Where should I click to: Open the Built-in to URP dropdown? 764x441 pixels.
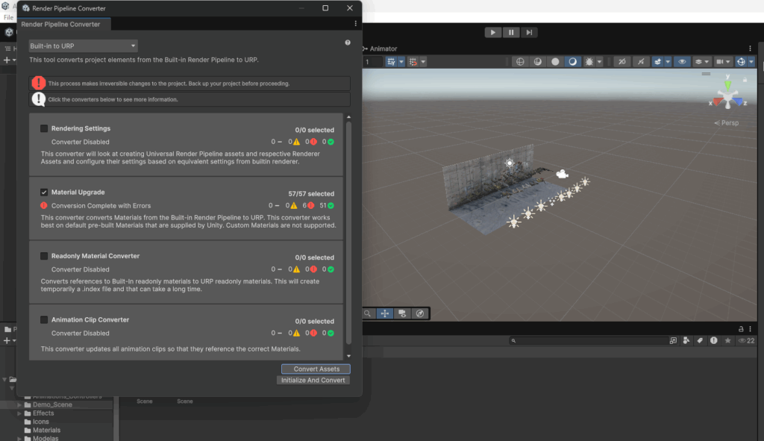83,46
